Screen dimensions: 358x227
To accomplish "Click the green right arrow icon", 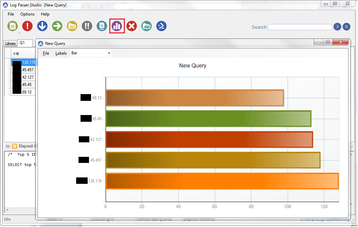I will 57,26.
